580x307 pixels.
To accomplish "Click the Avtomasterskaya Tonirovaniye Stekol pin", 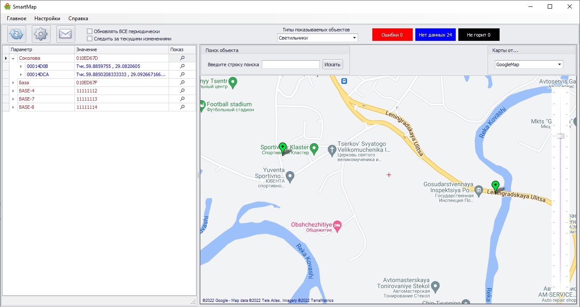I will [435, 286].
